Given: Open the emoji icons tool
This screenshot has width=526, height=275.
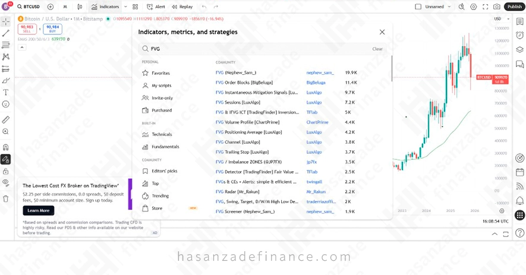Looking at the screenshot, I should coord(6,105).
